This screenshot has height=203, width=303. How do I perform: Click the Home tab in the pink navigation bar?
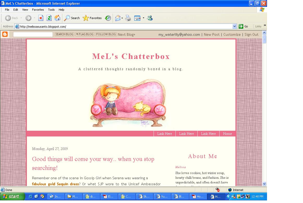227,134
